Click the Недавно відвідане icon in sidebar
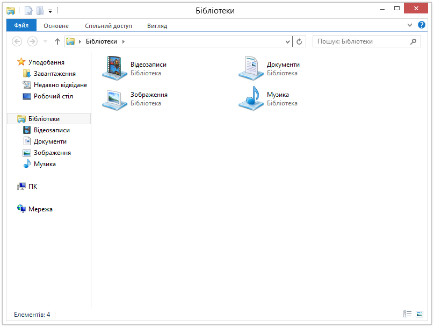 click(27, 84)
